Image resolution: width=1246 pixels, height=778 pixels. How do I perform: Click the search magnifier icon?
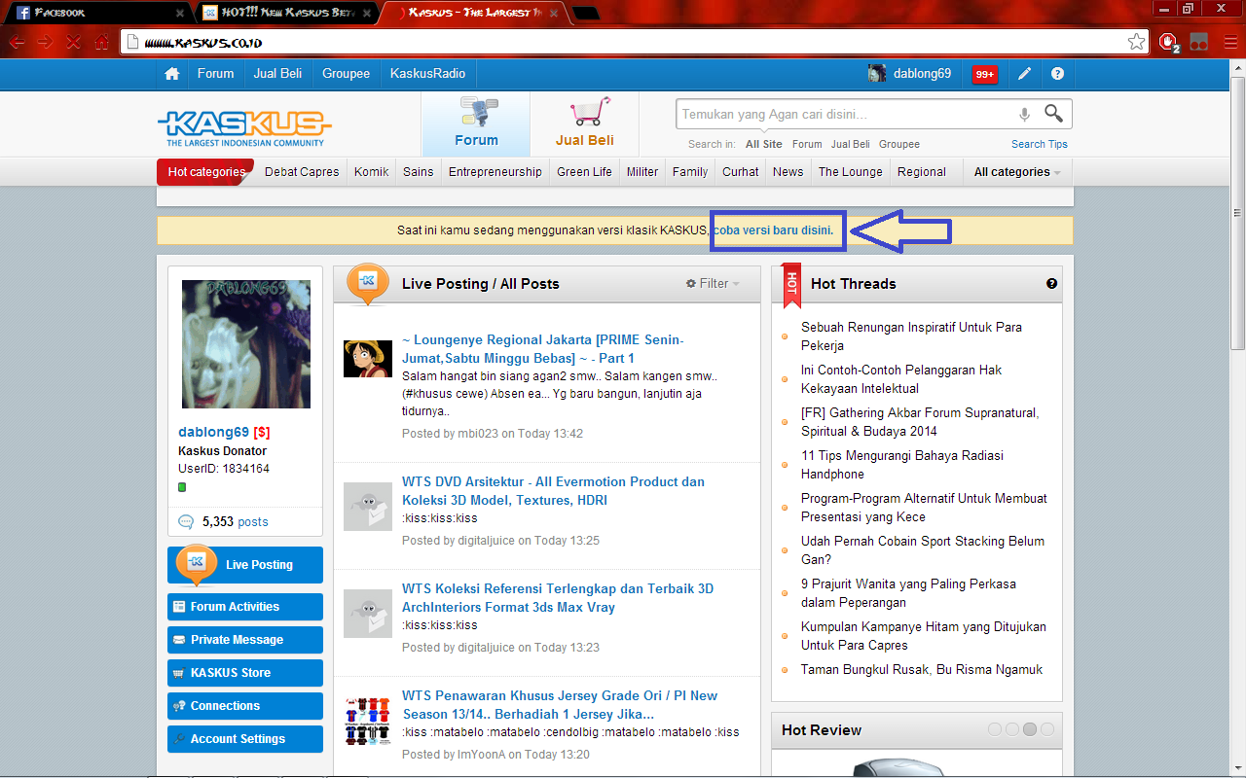click(1053, 114)
